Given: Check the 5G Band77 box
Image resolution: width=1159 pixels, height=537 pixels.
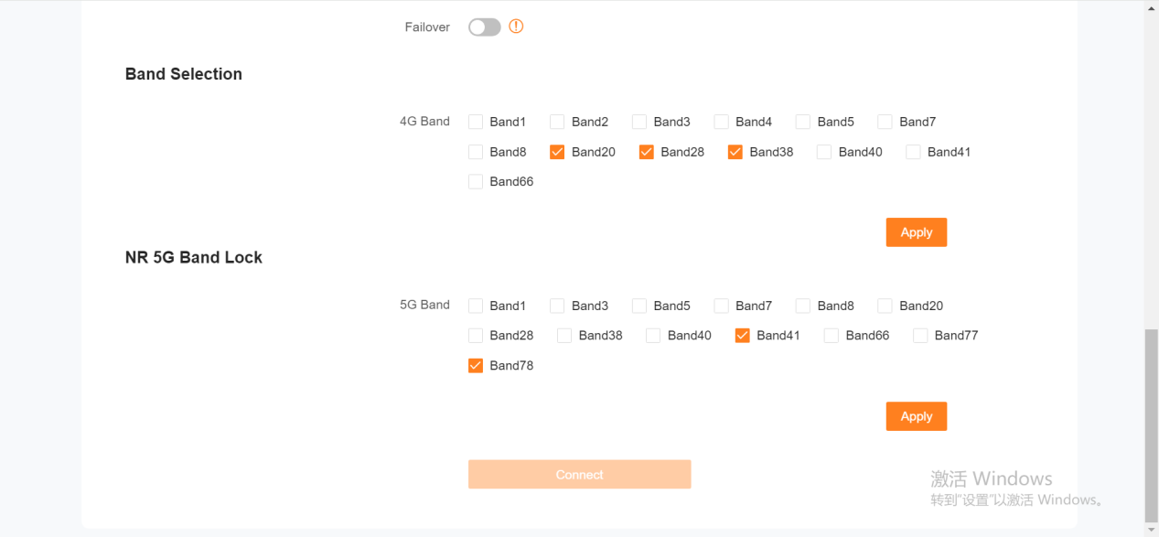Looking at the screenshot, I should click(920, 336).
